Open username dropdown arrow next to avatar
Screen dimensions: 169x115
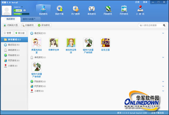point(22,7)
